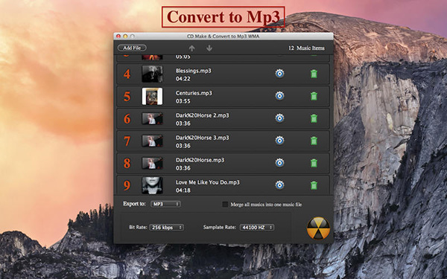Select the row 8 Dark%20Horse.mp3 thumbnail
Image resolution: width=447 pixels, height=279 pixels.
coord(152,163)
